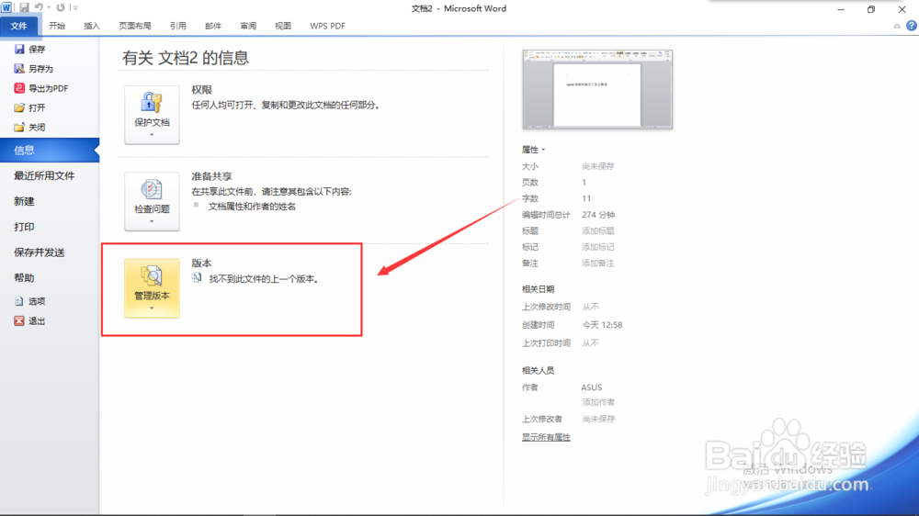The height and width of the screenshot is (516, 919).
Task: Click Add an author (添加作者) field
Action: pos(598,402)
